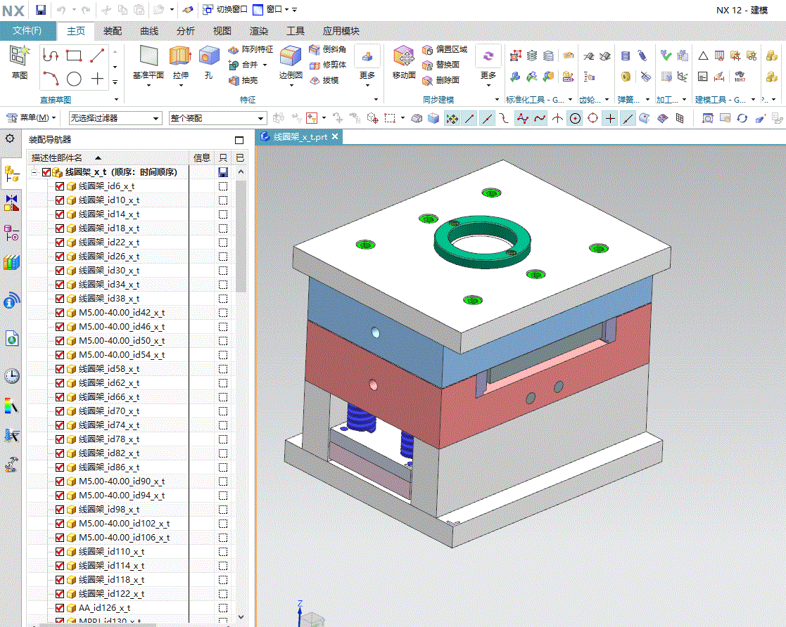Click the 边倒圆 (Edge Blend) icon

[291, 56]
